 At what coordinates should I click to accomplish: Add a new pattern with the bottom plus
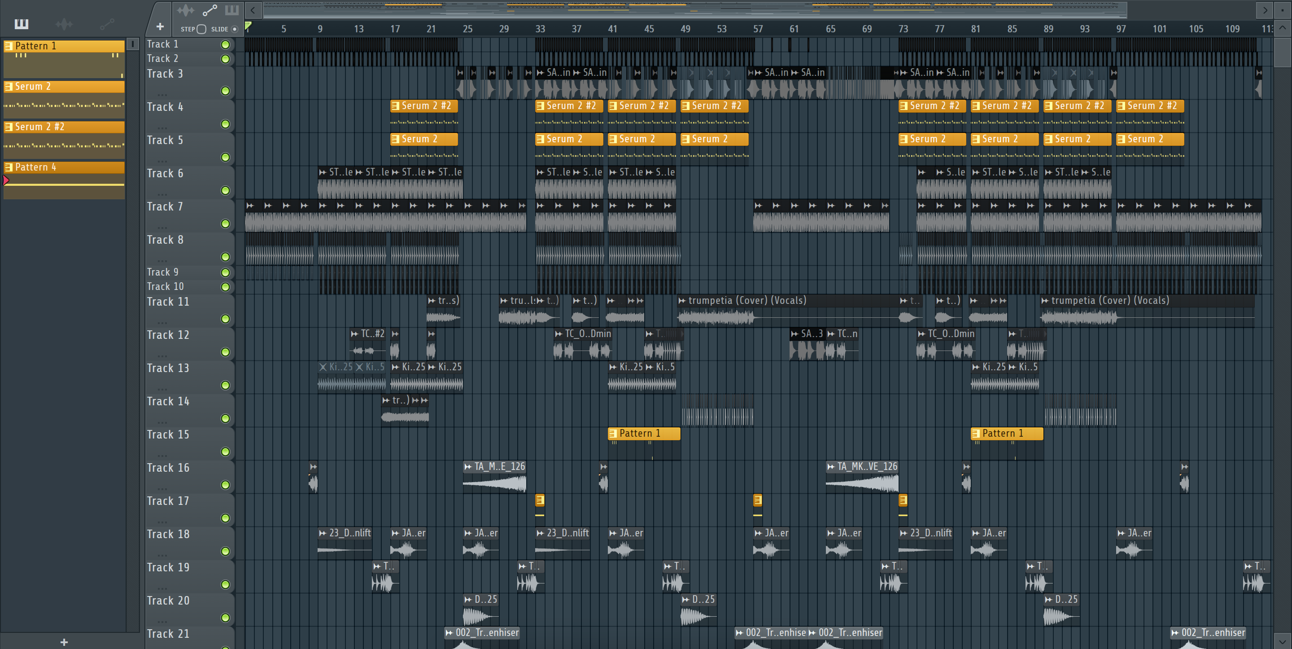point(64,642)
